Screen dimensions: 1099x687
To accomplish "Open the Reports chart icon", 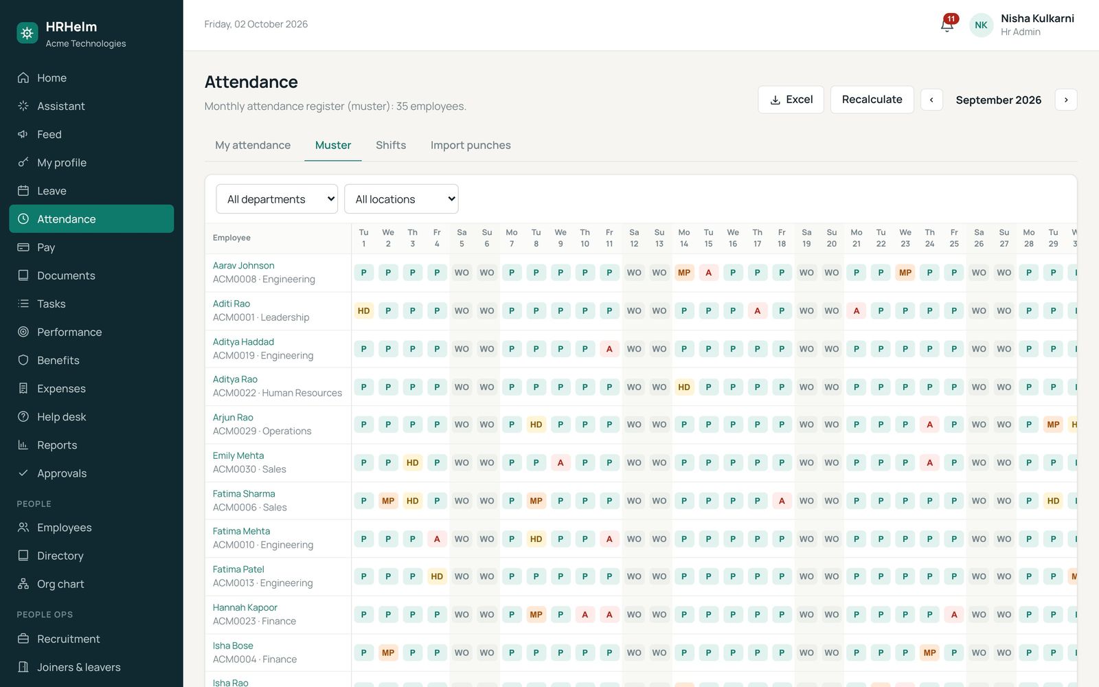I will (23, 444).
